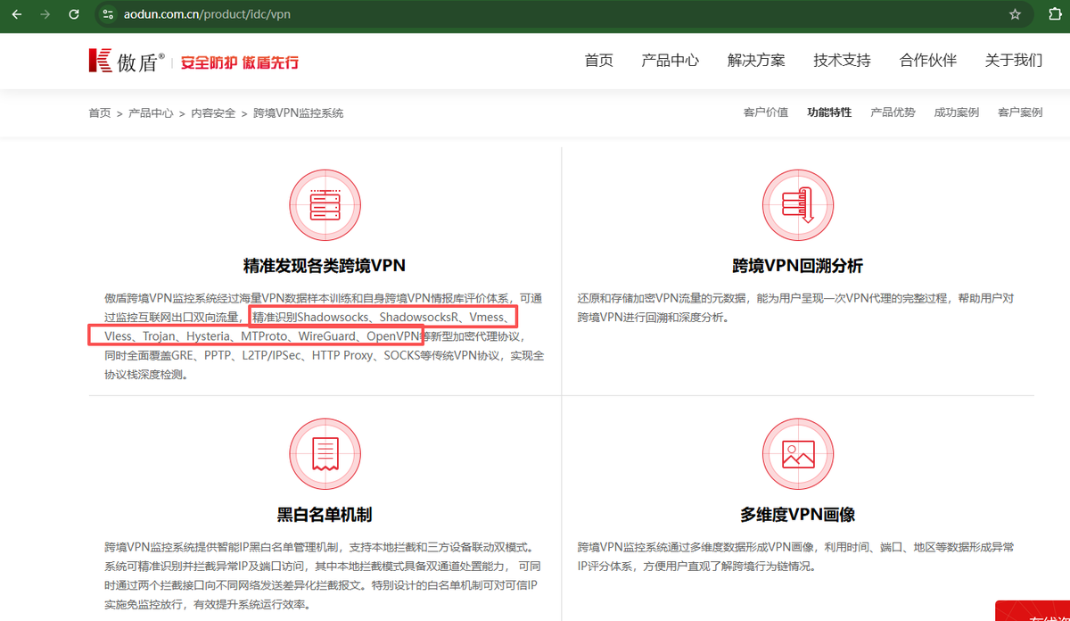Viewport: 1070px width, 621px height.
Task: Jump to 客户案例 section tab
Action: [1020, 112]
